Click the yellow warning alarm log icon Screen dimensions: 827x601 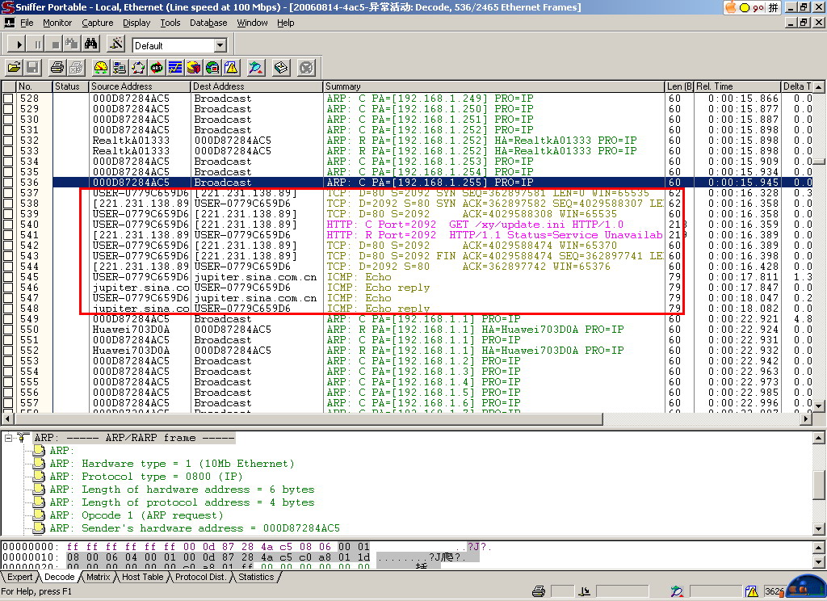click(x=231, y=68)
